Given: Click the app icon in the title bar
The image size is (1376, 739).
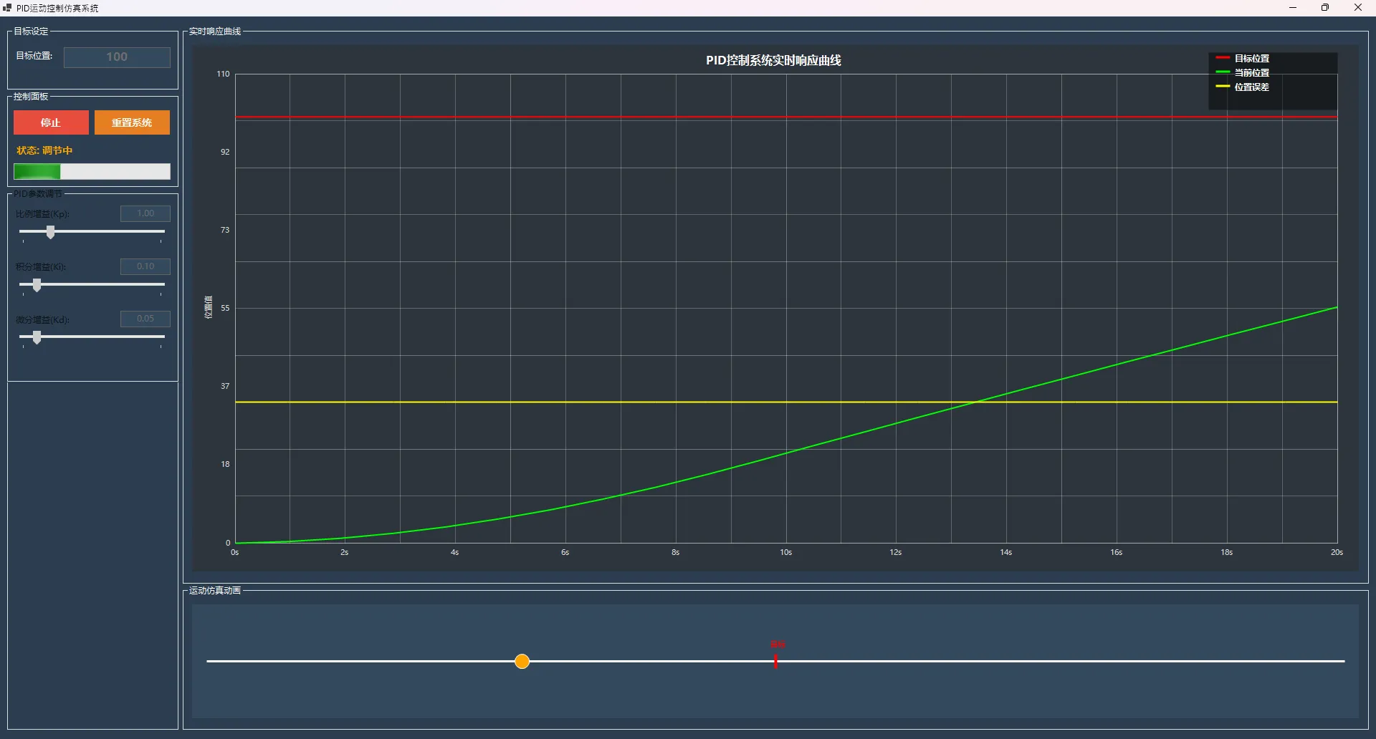Looking at the screenshot, I should (x=7, y=8).
